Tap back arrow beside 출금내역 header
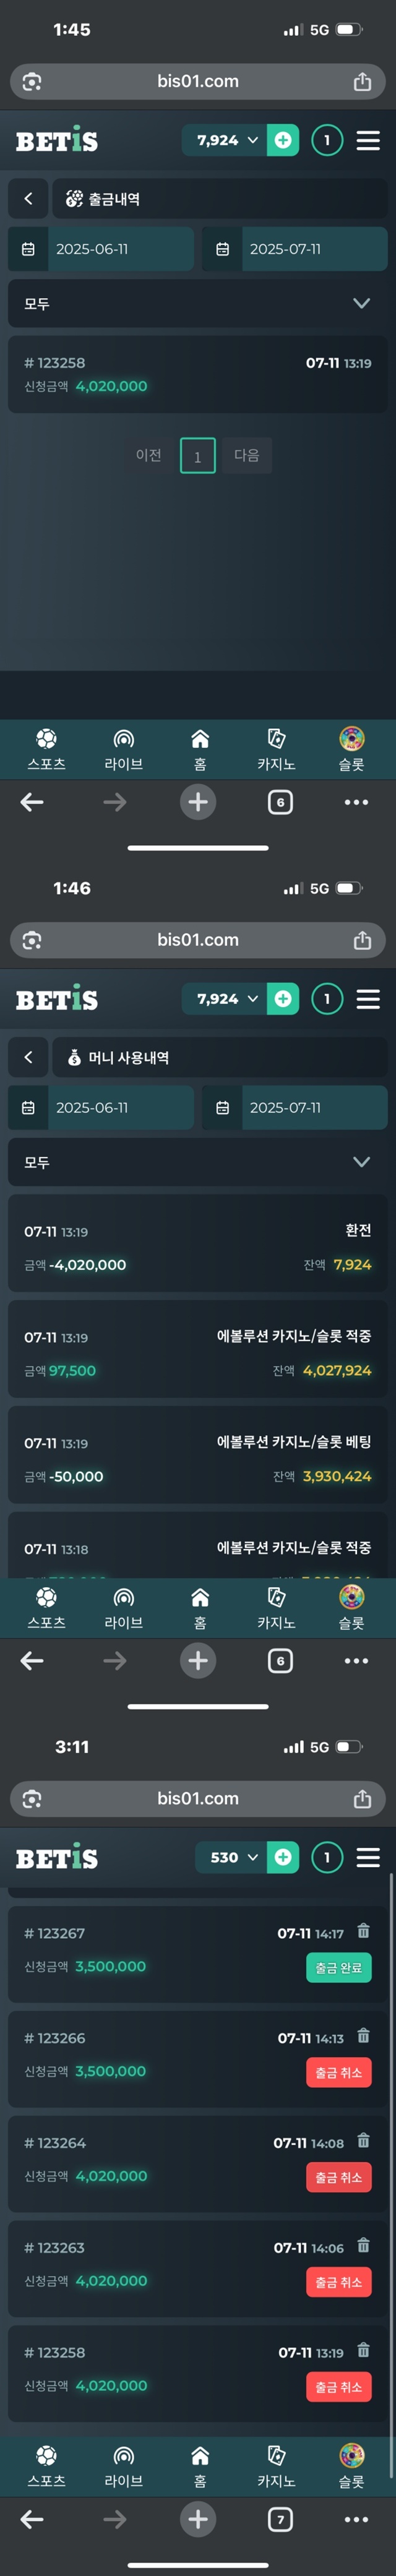 coord(28,198)
